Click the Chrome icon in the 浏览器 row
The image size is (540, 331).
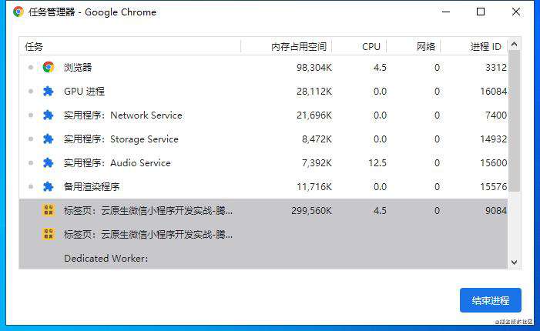point(49,67)
